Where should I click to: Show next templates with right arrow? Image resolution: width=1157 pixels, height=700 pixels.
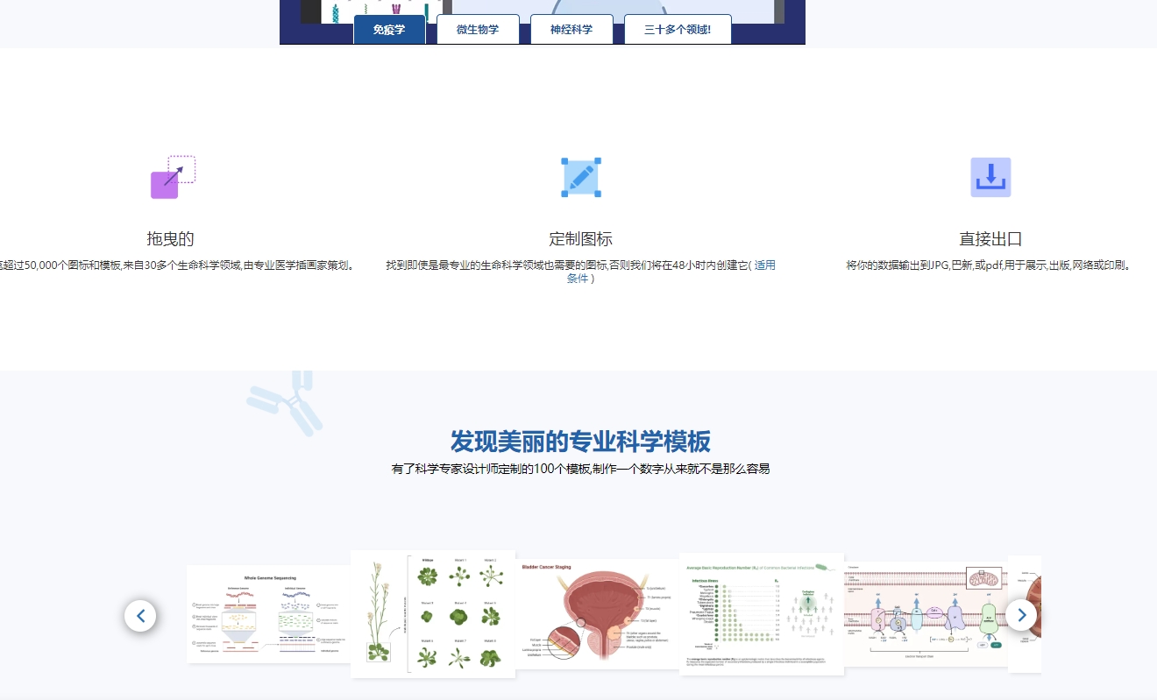point(1021,615)
